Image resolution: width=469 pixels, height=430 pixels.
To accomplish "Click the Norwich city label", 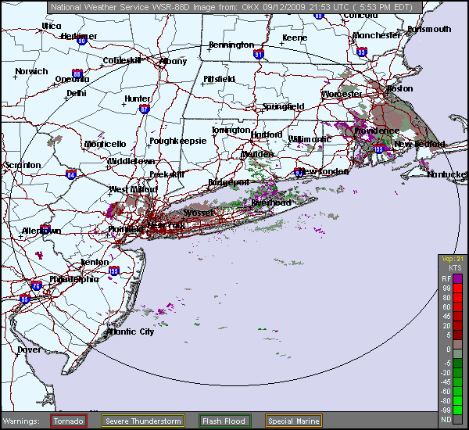I will pos(31,71).
